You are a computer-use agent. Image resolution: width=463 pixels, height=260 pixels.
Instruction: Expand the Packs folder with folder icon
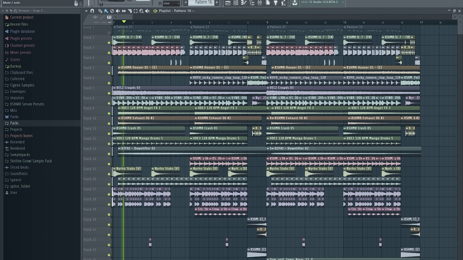click(14, 123)
